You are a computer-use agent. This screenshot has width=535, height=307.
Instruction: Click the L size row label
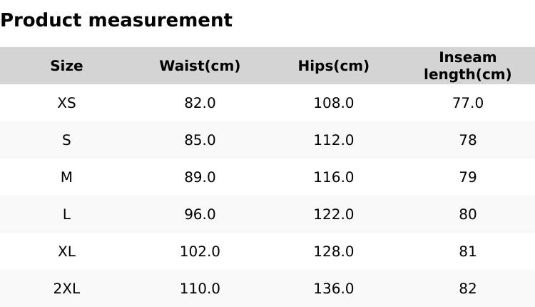click(x=66, y=214)
